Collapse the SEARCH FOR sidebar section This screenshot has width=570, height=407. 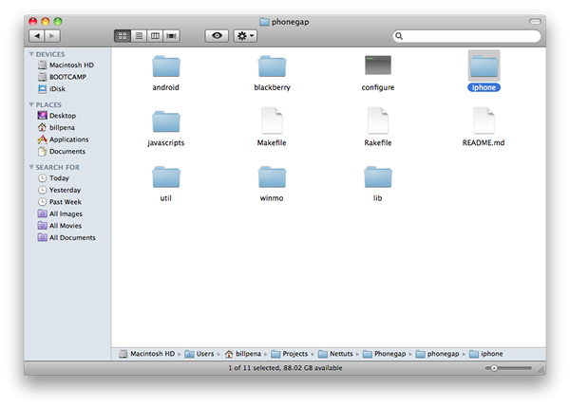click(31, 167)
